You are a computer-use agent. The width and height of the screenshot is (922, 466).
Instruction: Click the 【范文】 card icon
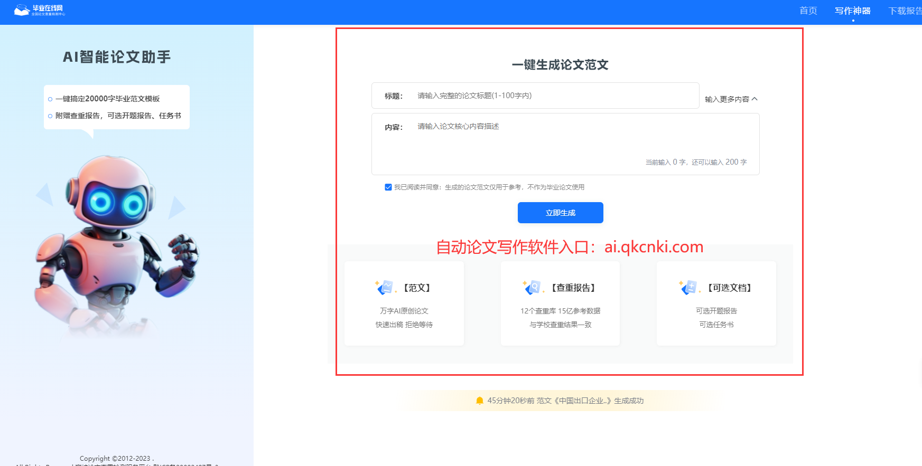385,288
